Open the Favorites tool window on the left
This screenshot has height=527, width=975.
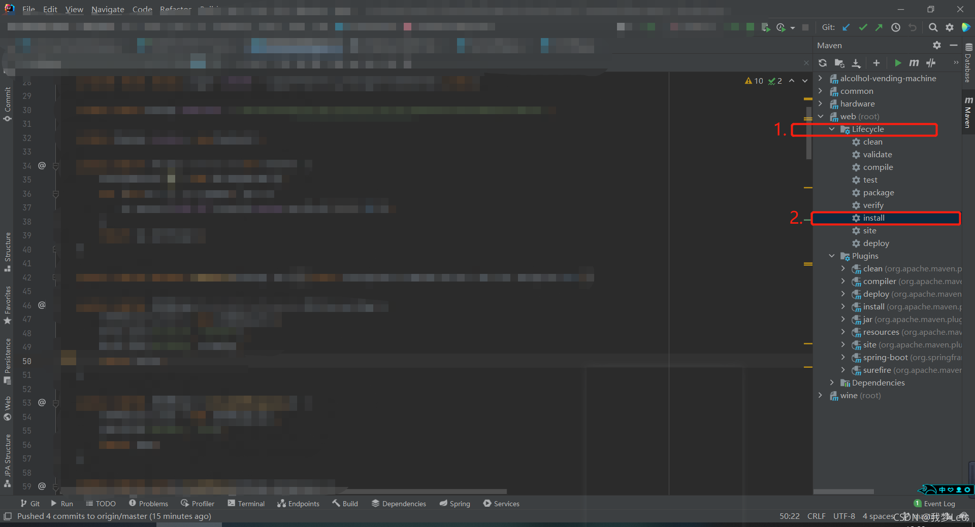tap(7, 304)
